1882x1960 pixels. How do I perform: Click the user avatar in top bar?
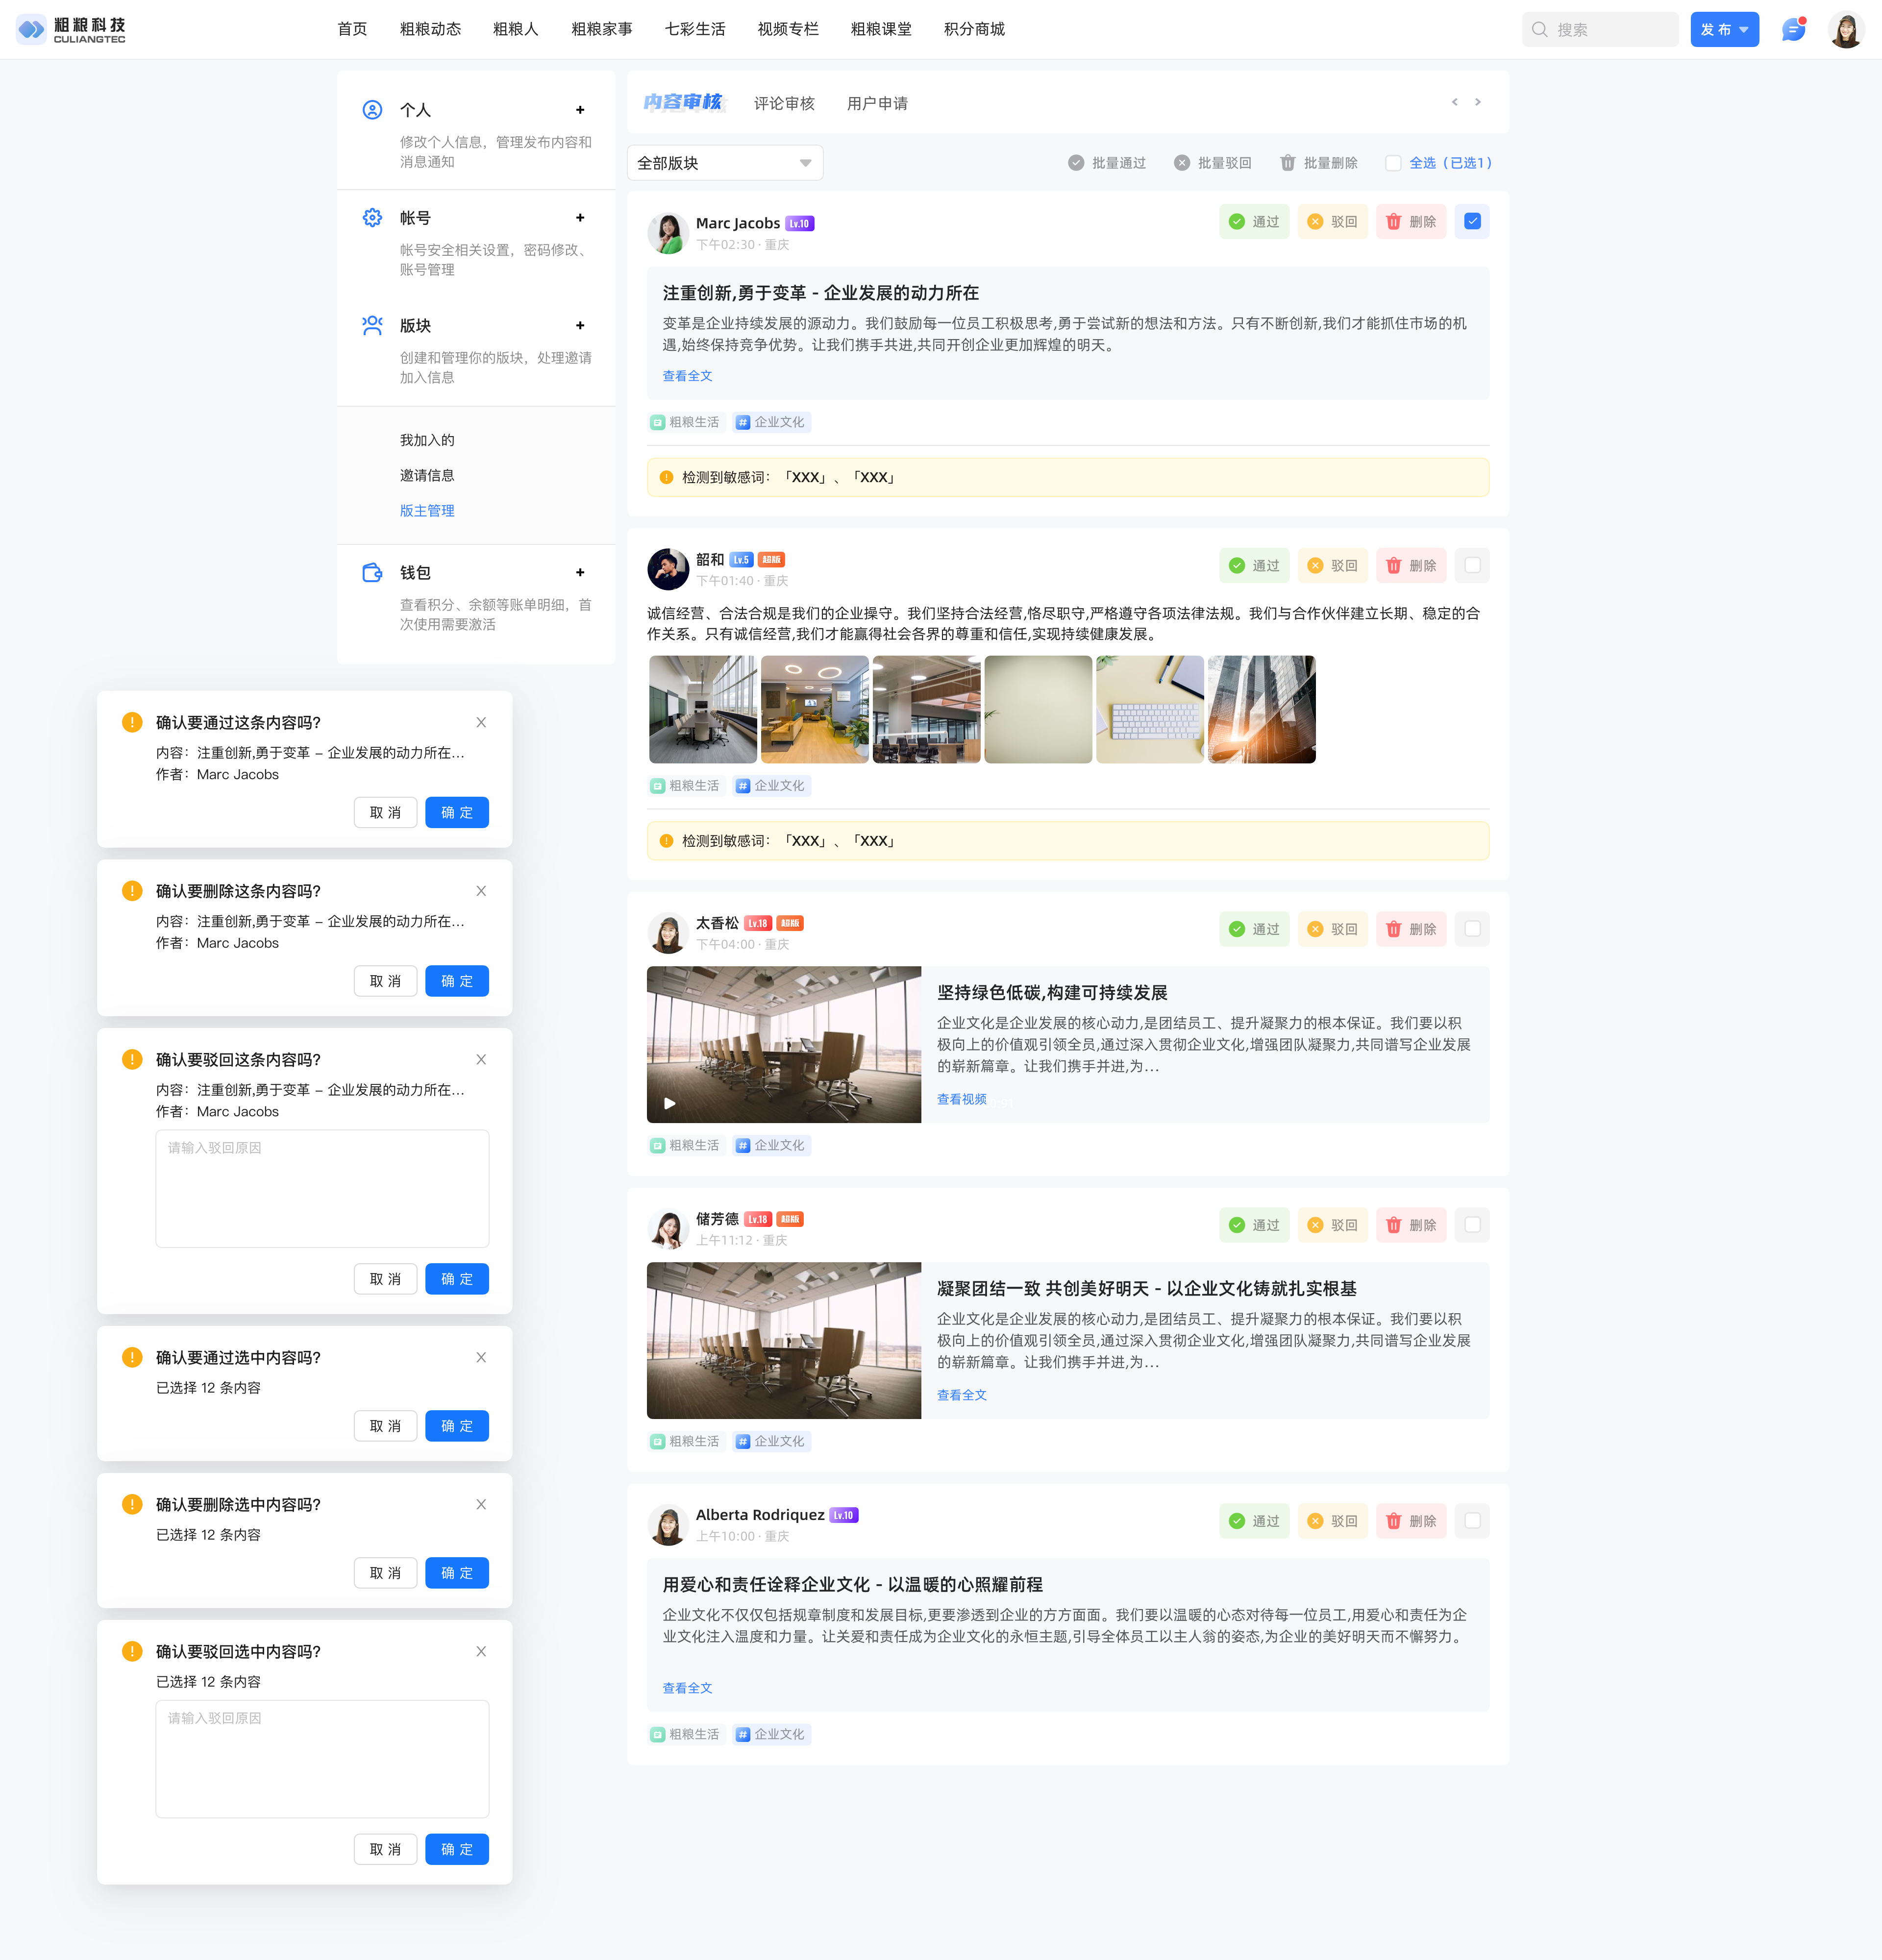pyautogui.click(x=1845, y=30)
